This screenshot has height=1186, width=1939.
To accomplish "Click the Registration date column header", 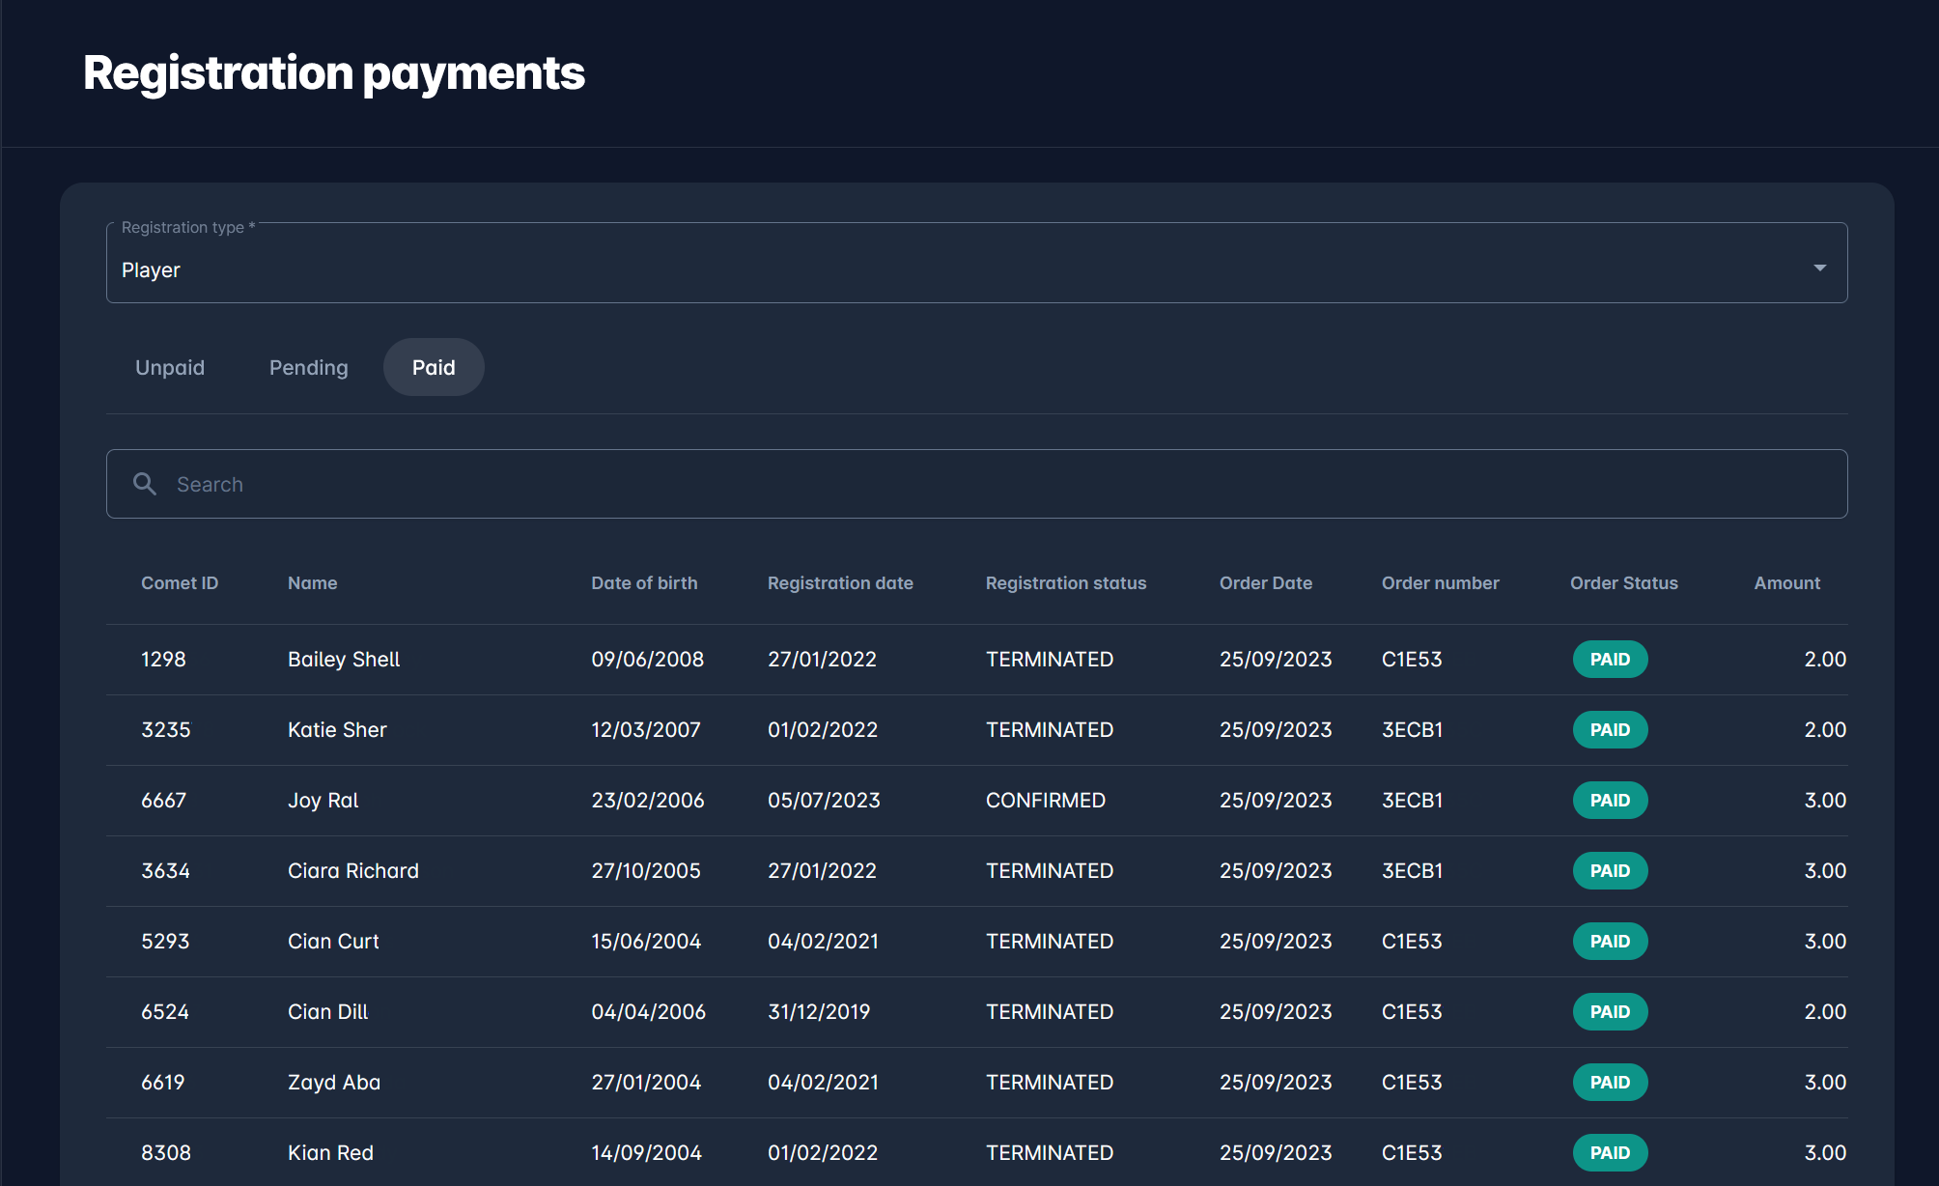I will click(x=840, y=582).
